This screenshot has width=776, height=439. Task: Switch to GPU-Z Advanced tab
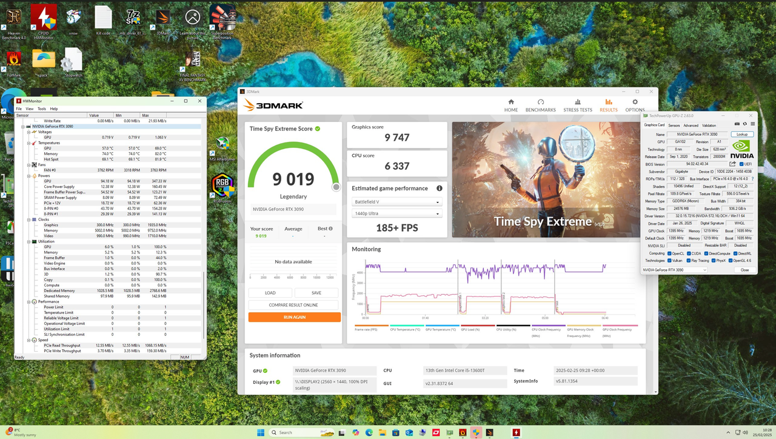coord(691,125)
